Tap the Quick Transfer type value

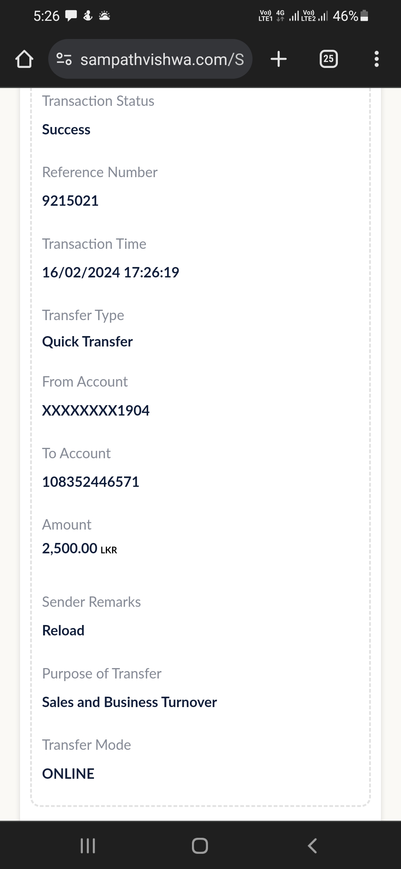(x=87, y=342)
